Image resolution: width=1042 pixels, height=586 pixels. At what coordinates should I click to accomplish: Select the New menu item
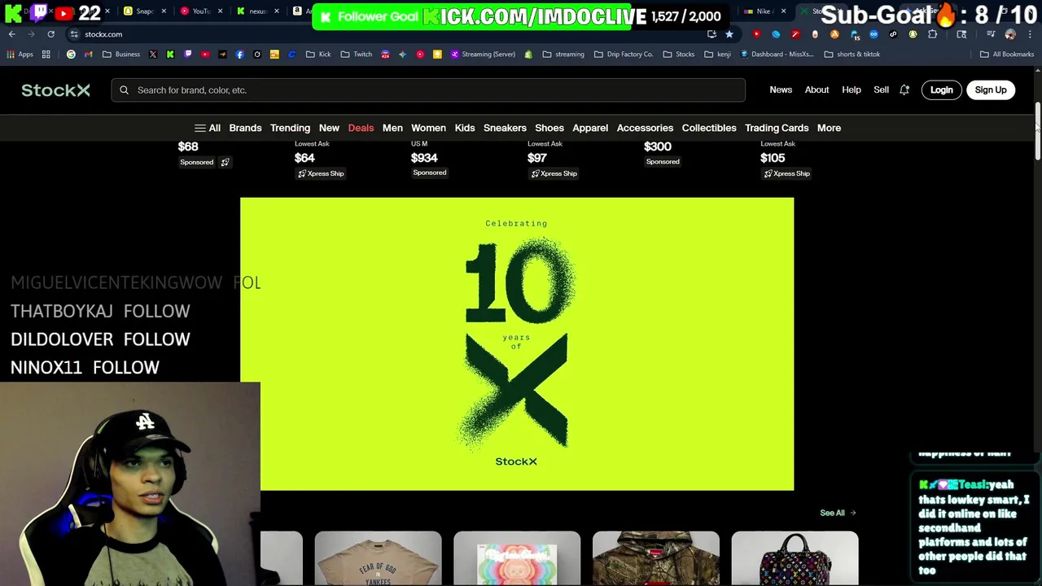(329, 128)
